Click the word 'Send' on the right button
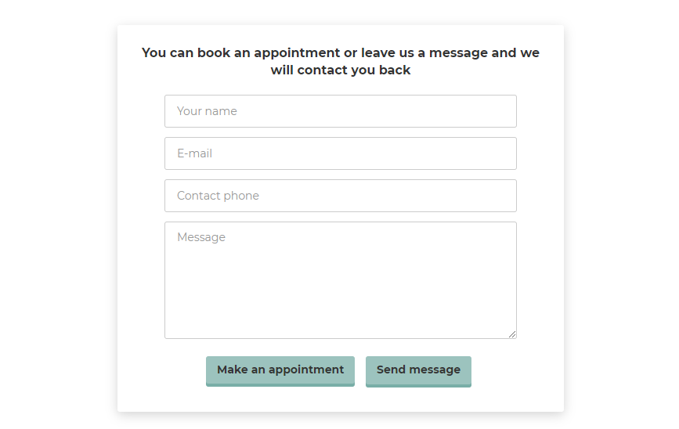 (391, 370)
